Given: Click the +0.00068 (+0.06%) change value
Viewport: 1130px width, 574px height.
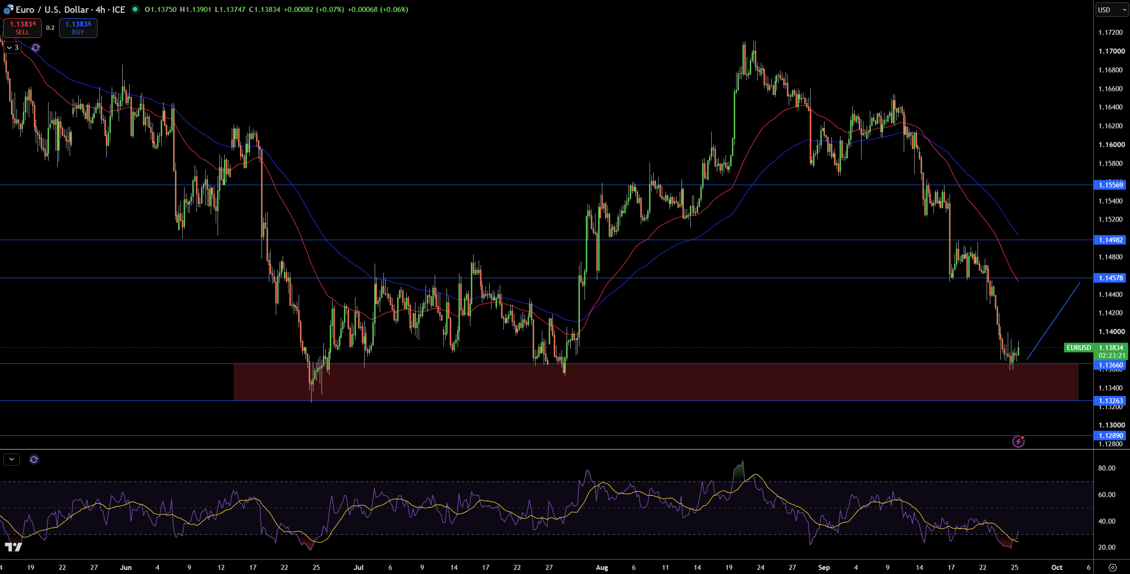Looking at the screenshot, I should point(378,9).
